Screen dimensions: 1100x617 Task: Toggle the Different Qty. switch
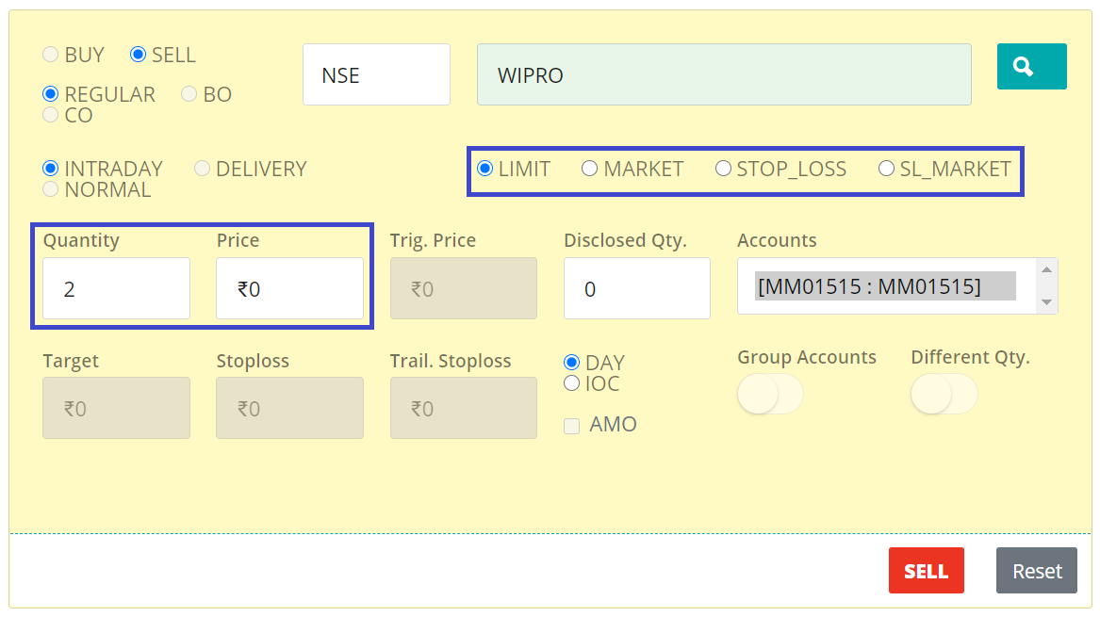tap(944, 394)
